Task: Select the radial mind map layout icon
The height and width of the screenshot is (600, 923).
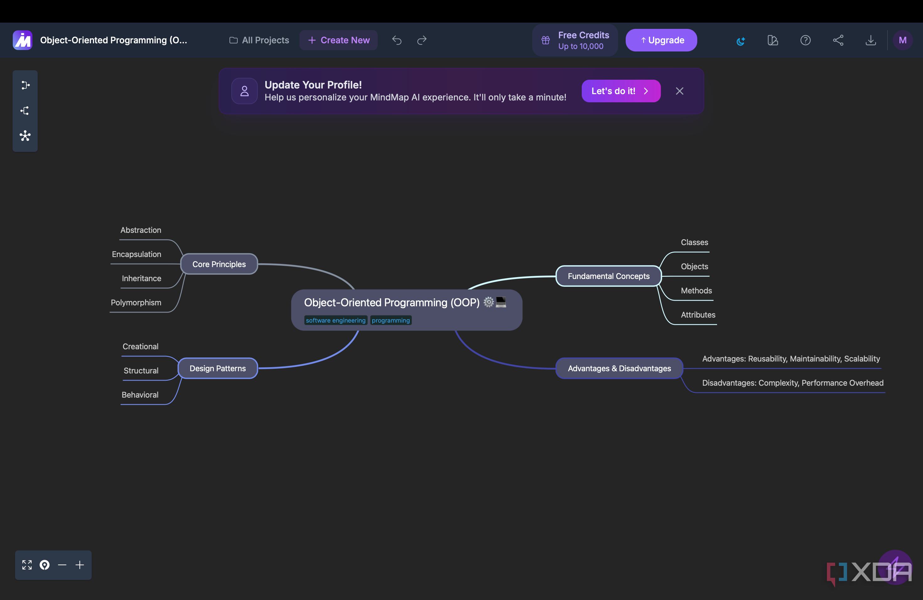Action: point(25,136)
